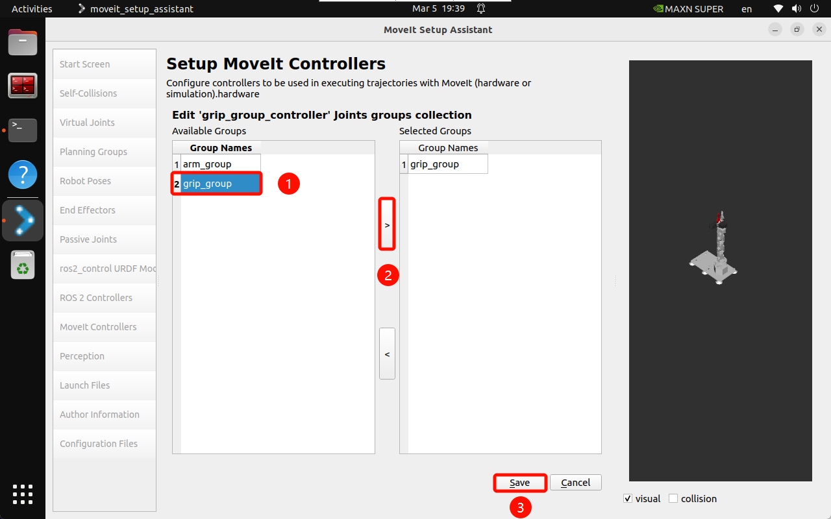The width and height of the screenshot is (831, 519).
Task: Click row header 1 in Available Groups
Action: pos(177,164)
